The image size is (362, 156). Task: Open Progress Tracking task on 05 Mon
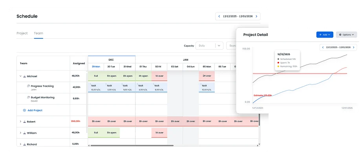[x=207, y=87]
